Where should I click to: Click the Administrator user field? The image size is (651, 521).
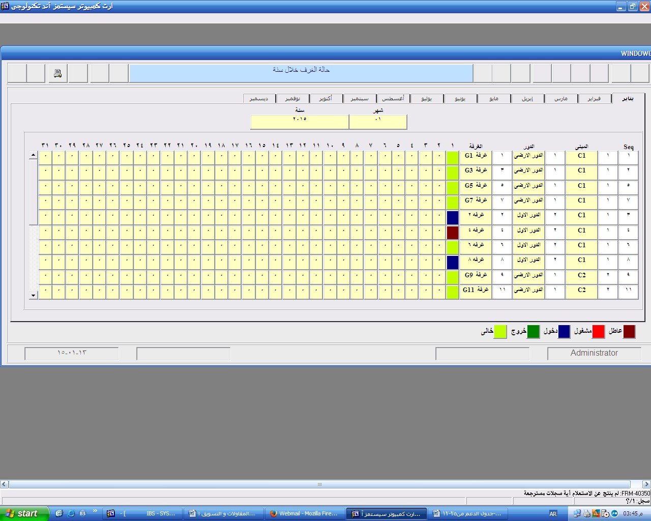pos(594,353)
